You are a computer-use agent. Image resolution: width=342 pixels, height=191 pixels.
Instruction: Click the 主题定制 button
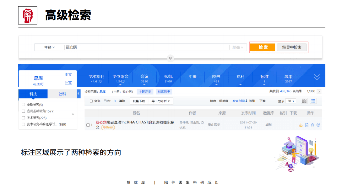(x=145, y=92)
